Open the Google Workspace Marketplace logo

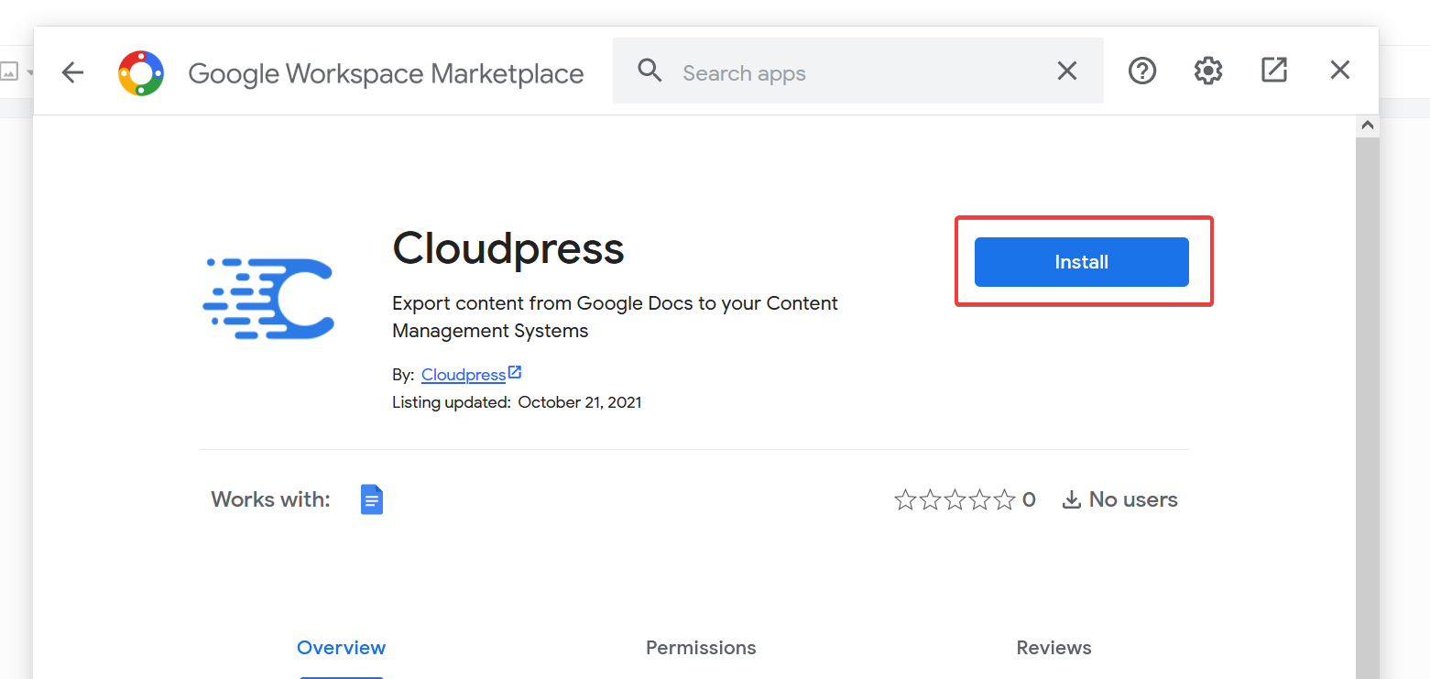[x=141, y=73]
